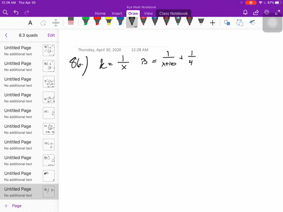
Task: Tap the Rye Math Notebook title
Action: [141, 7]
